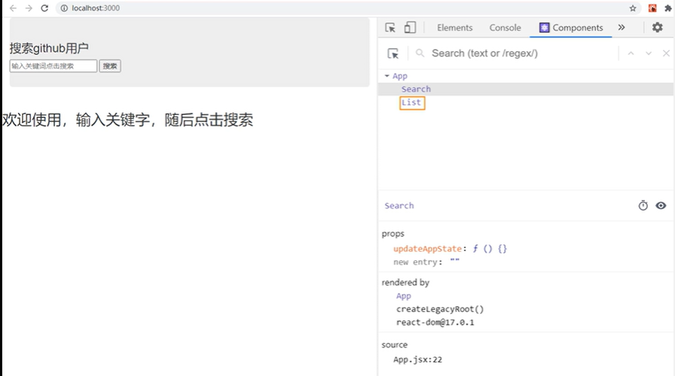Toggle the device toolbar
675x376 pixels.
[410, 28]
